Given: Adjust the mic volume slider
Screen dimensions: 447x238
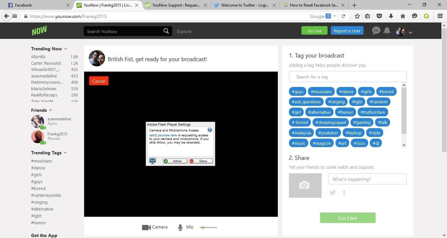Looking at the screenshot, I should pyautogui.click(x=209, y=227).
